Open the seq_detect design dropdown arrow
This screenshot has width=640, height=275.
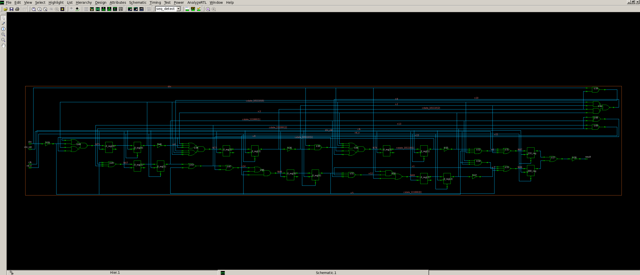pyautogui.click(x=178, y=9)
